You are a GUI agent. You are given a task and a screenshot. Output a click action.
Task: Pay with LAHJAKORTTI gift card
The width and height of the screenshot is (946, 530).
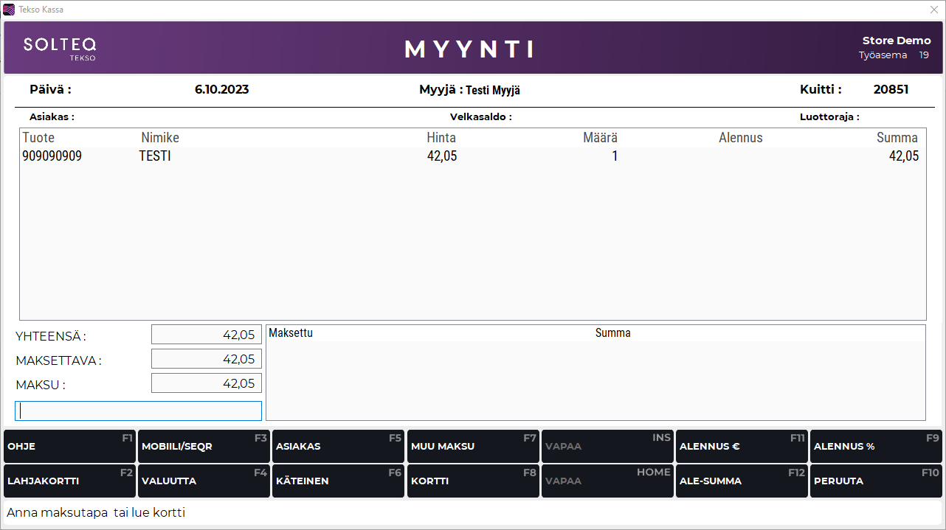(x=69, y=481)
